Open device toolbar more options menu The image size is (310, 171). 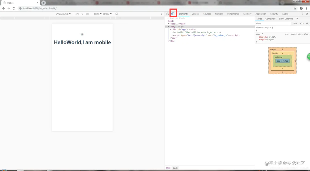[x=161, y=14]
